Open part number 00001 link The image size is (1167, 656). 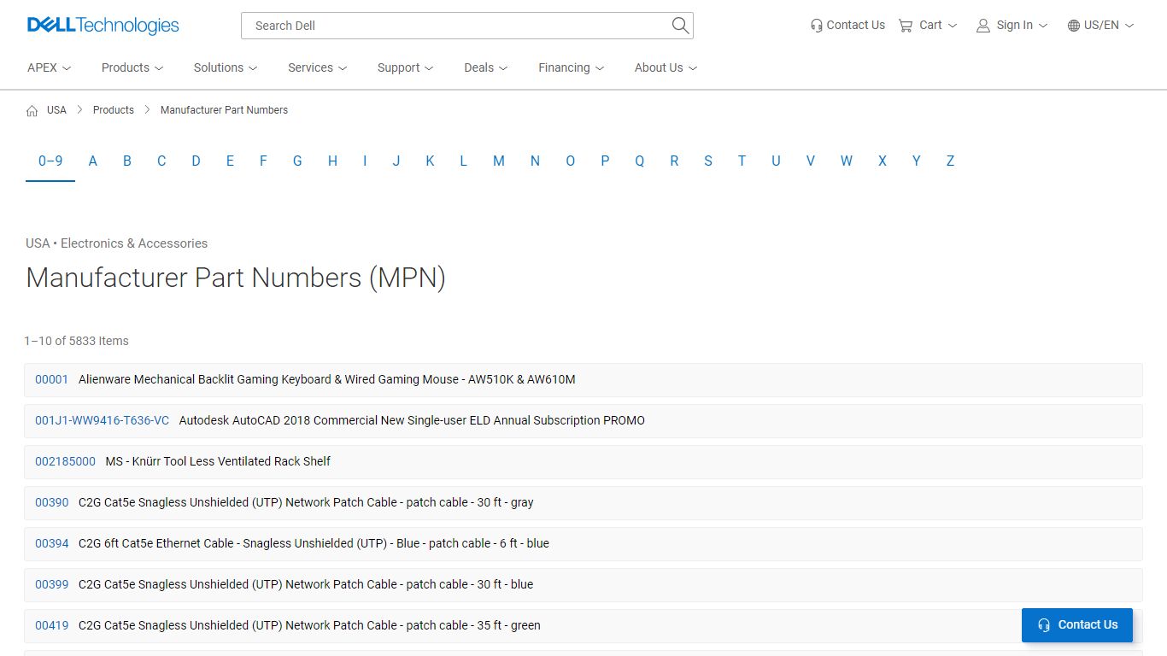click(51, 379)
